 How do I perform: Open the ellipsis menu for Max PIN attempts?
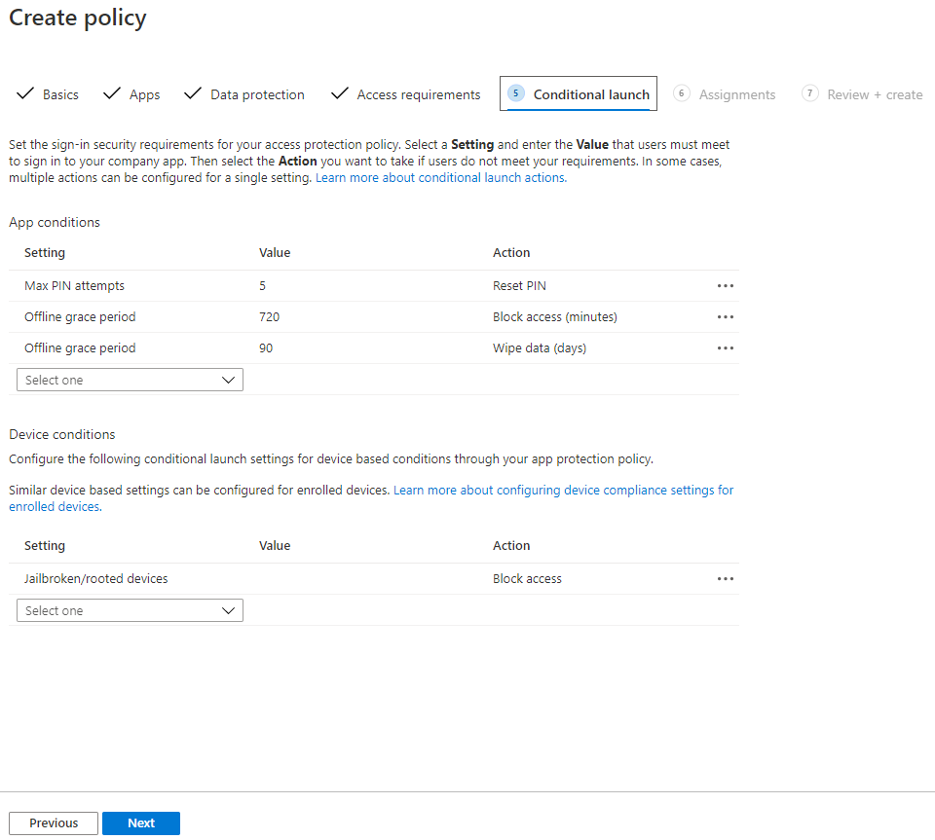point(725,285)
